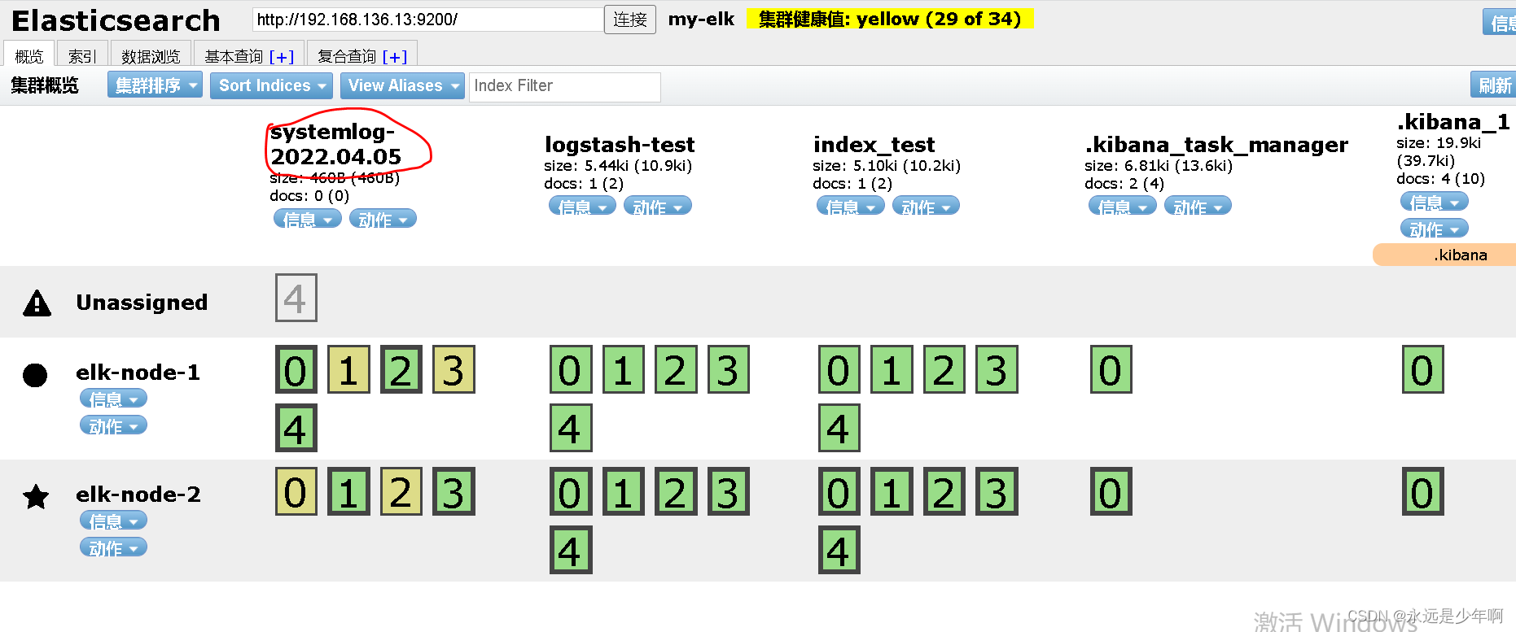Switch to the 概览 tab
This screenshot has height=632, width=1516.
[x=29, y=54]
